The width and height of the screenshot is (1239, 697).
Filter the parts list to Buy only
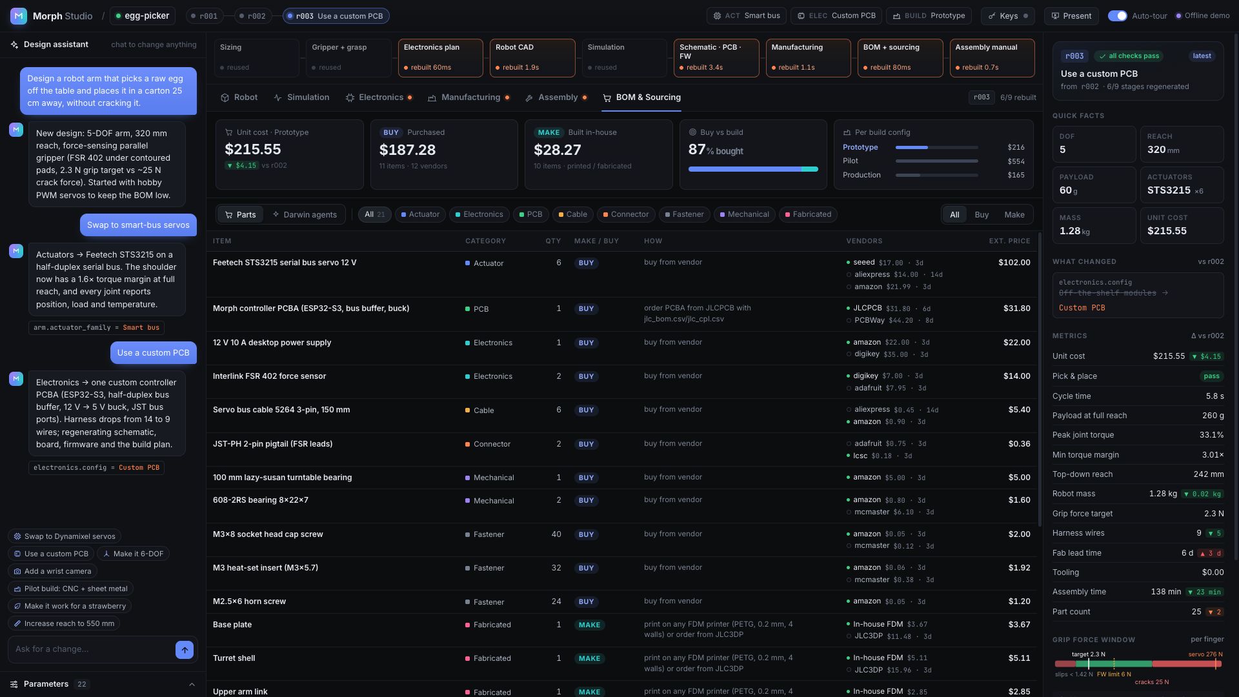[982, 215]
